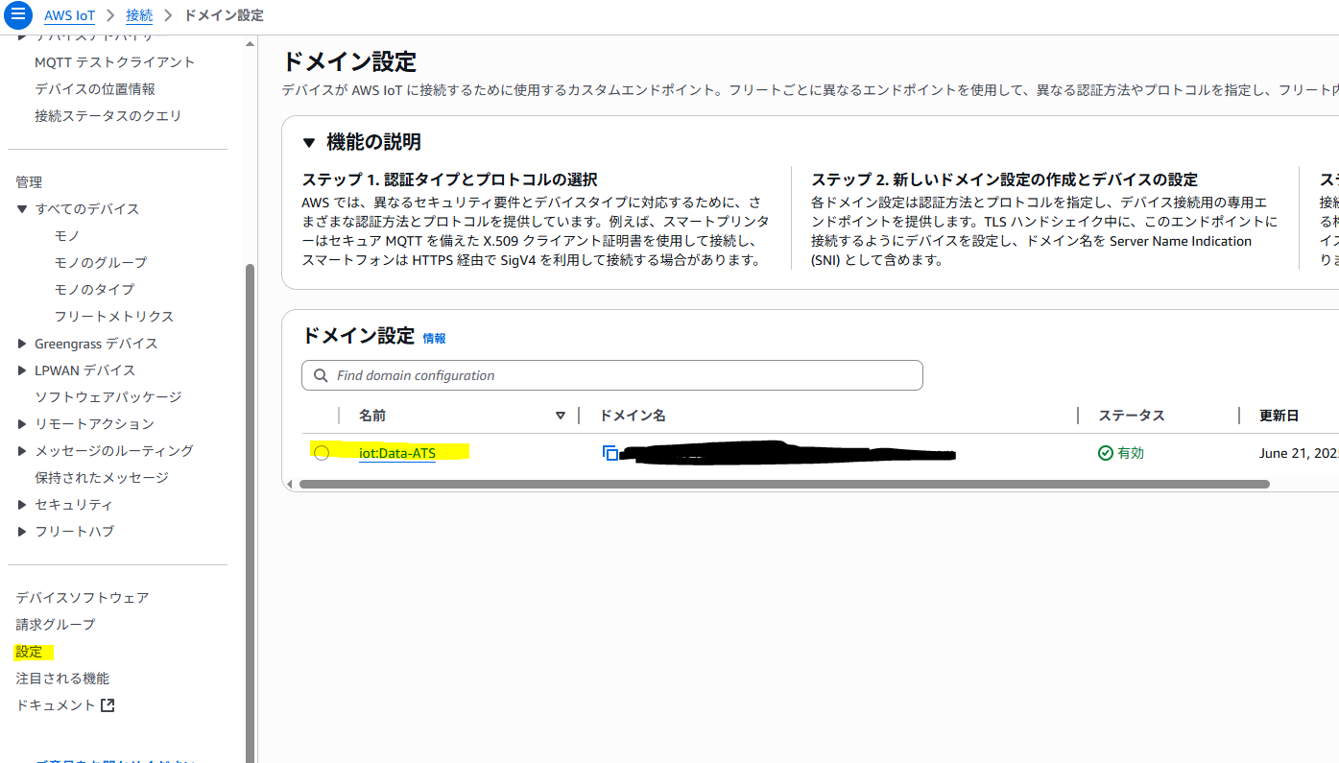Click the sidebar vertical scrollbar
Viewport: 1339px width, 763px height.
tap(251, 513)
